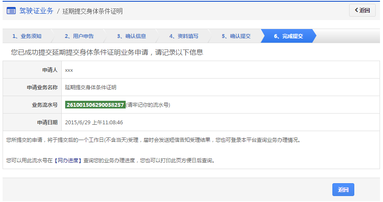Click the page title text after 驾驶证业务 slash
Screen dimensions: 383x202
click(92, 11)
